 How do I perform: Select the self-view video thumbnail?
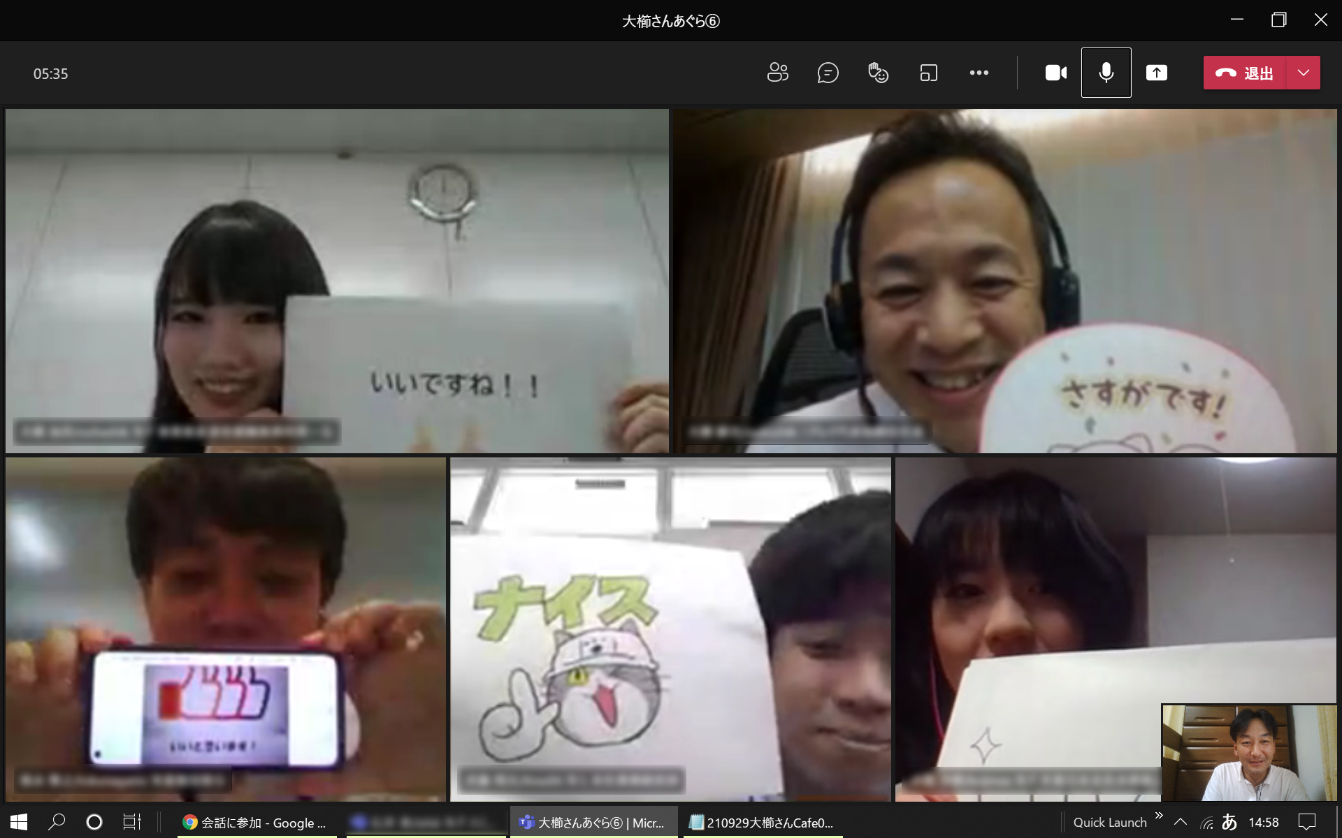click(1249, 752)
